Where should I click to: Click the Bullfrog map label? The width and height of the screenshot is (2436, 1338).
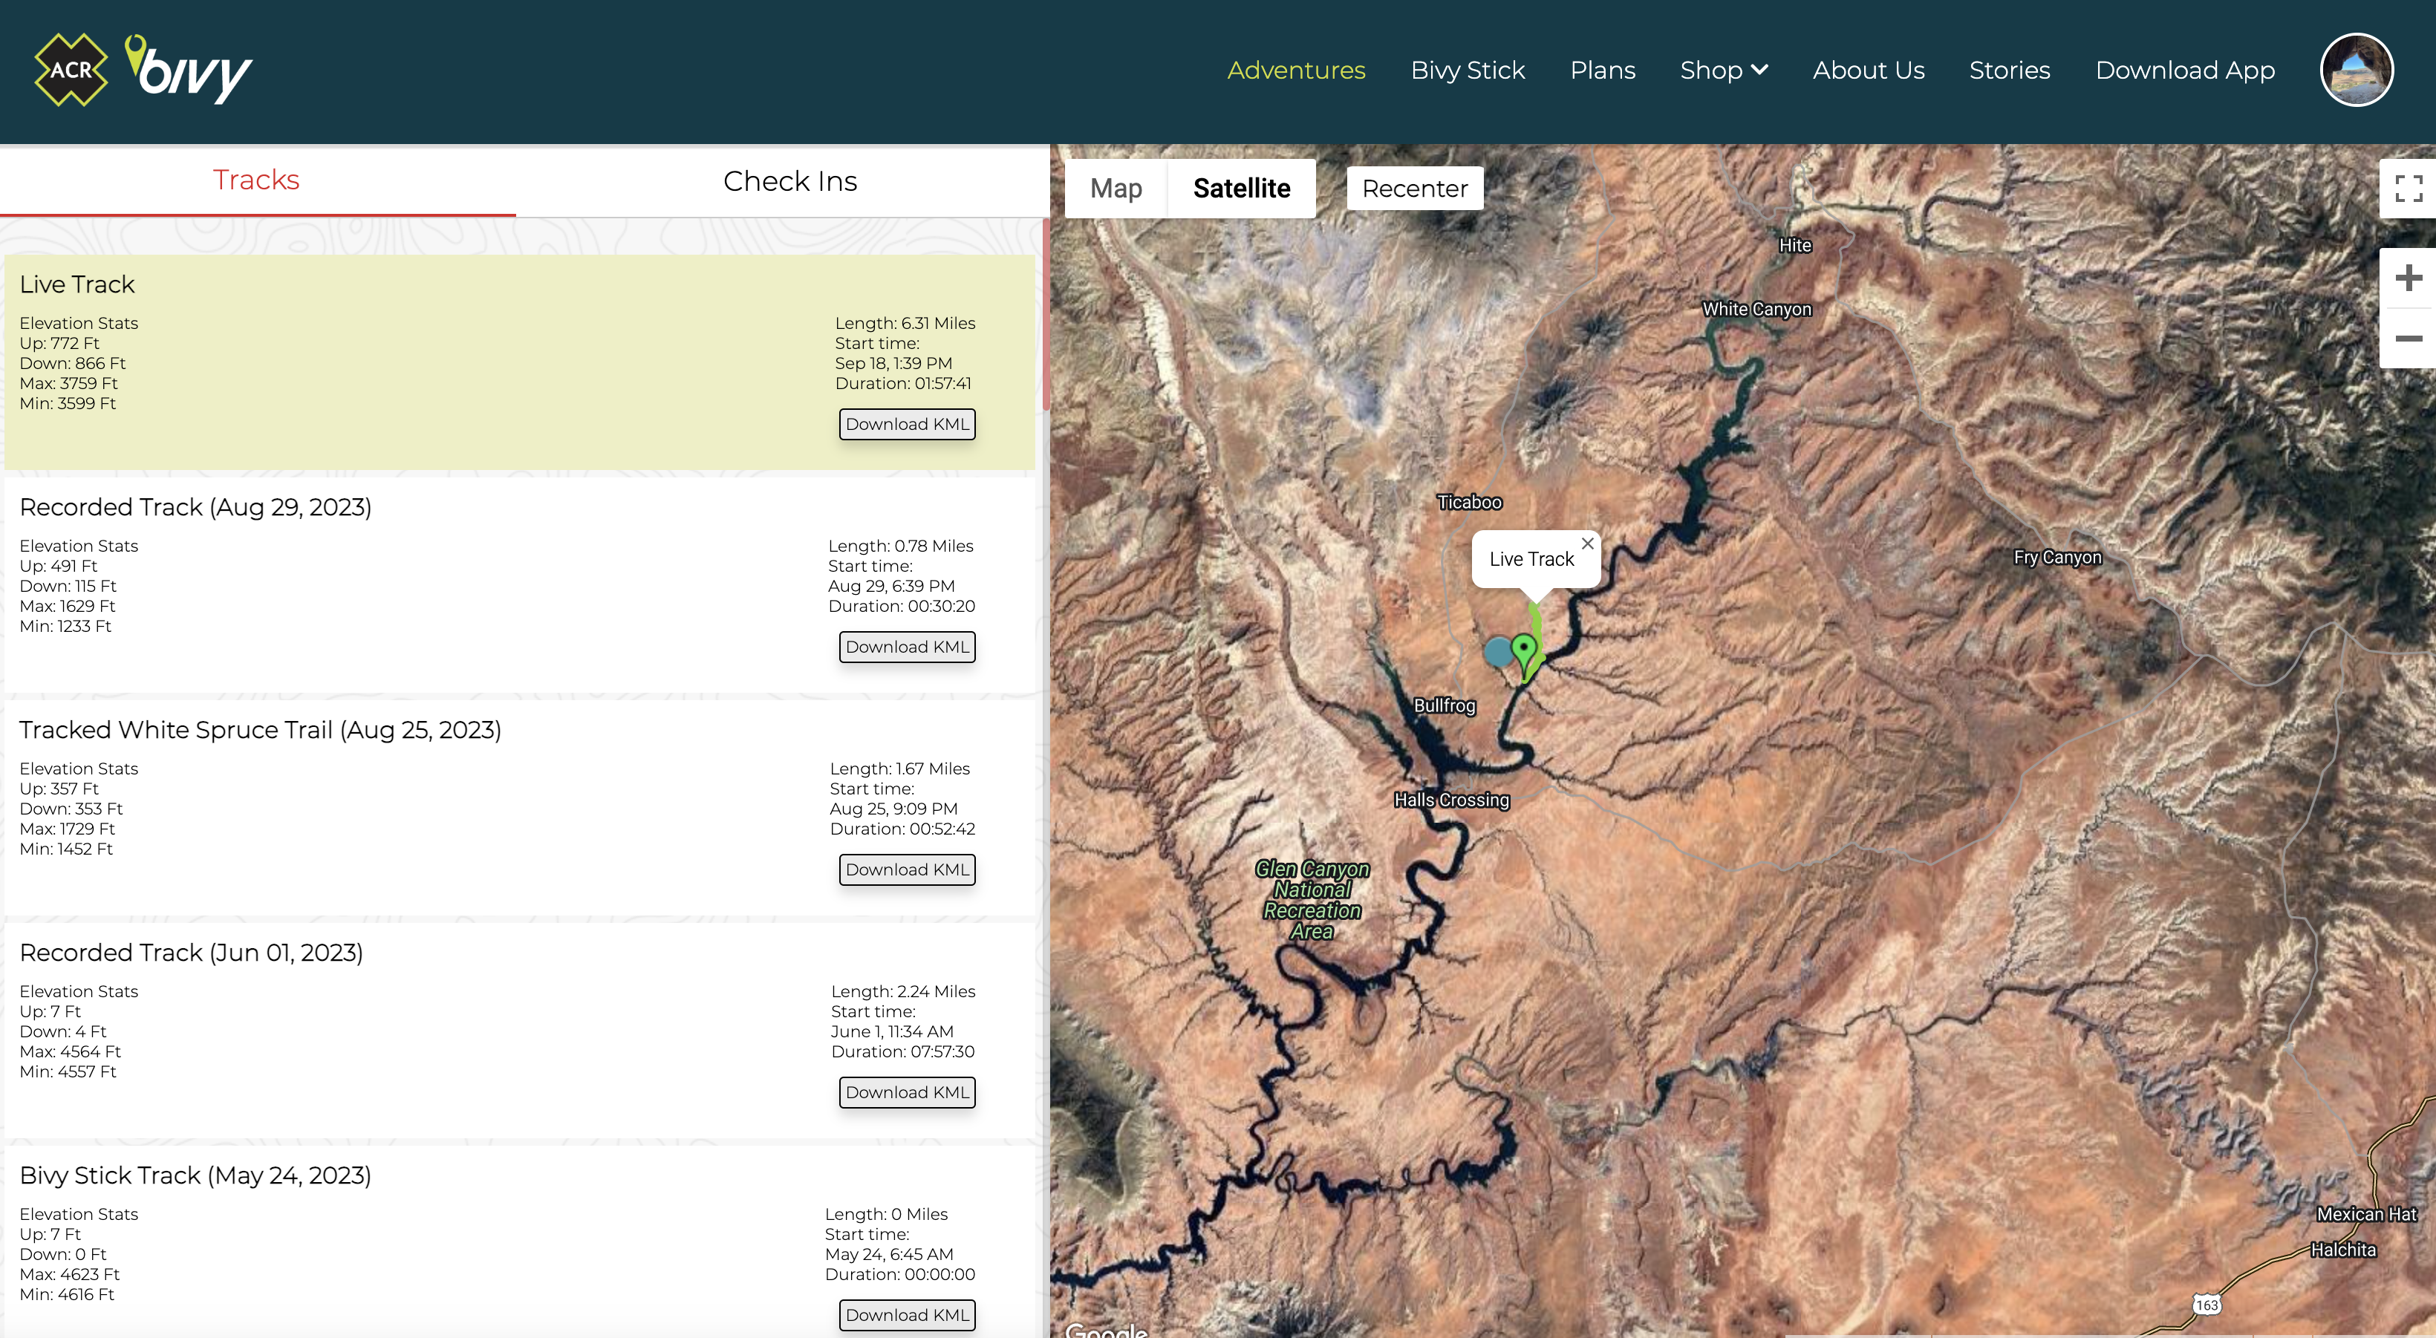click(x=1444, y=705)
